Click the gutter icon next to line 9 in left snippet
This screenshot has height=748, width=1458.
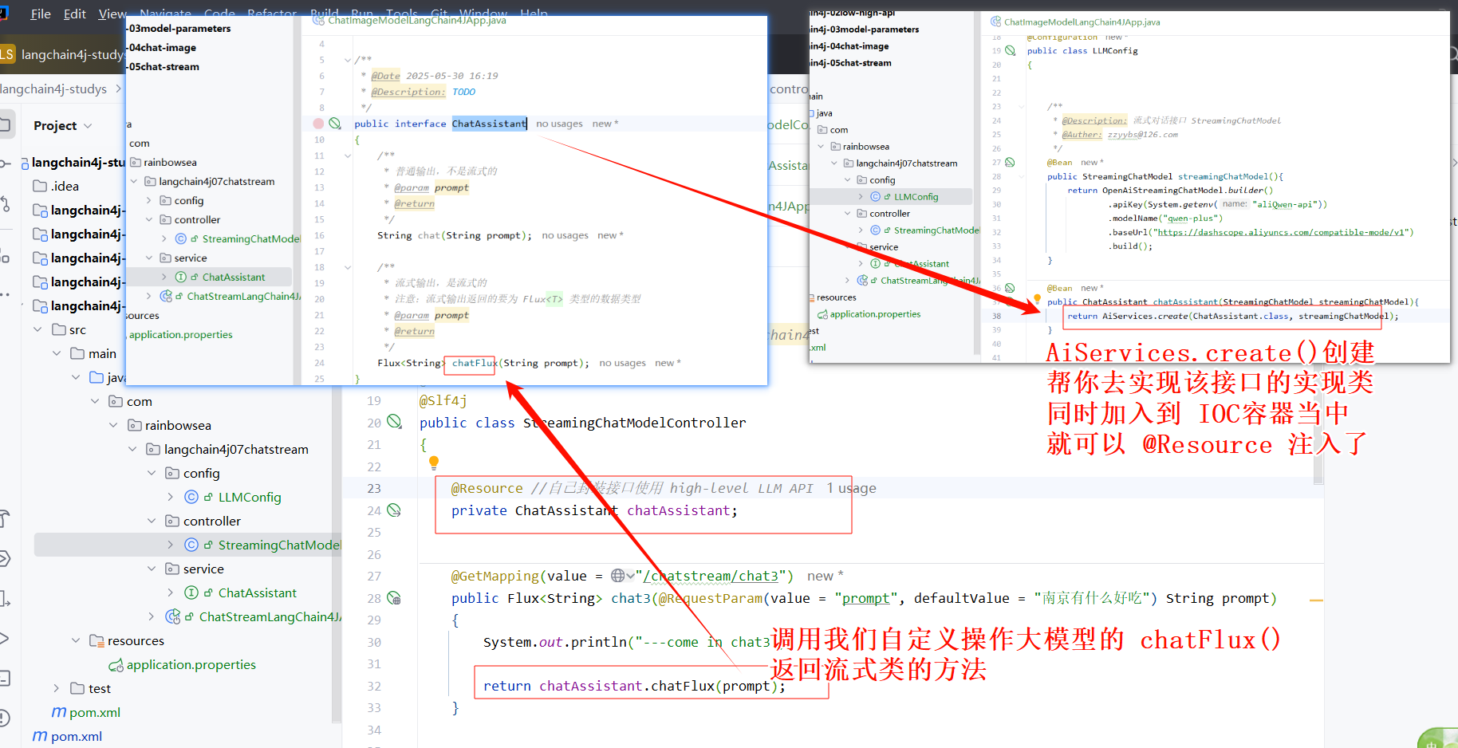tap(335, 124)
